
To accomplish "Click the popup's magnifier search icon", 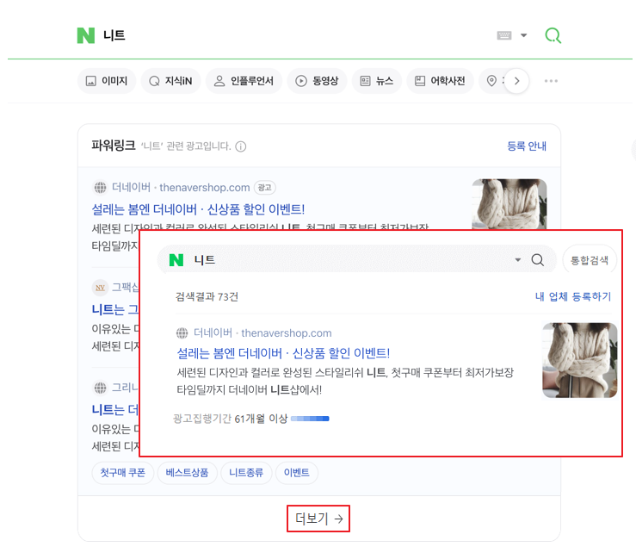I will [538, 260].
